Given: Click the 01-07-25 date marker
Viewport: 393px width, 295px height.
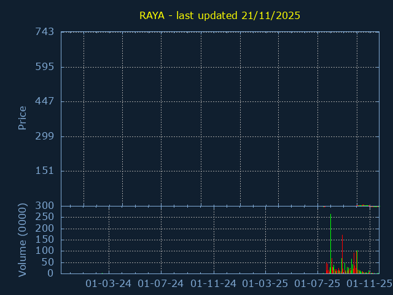Looking at the screenshot, I should tap(318, 283).
